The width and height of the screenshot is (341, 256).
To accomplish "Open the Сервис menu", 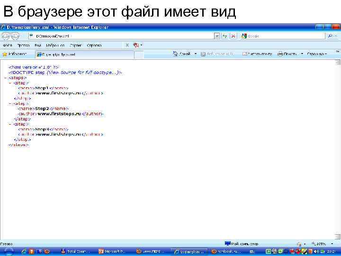I will pos(76,46).
